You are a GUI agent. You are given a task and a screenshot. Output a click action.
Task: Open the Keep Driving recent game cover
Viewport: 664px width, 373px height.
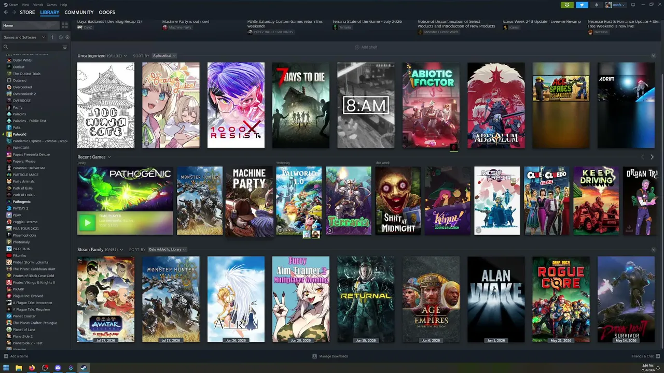click(596, 200)
